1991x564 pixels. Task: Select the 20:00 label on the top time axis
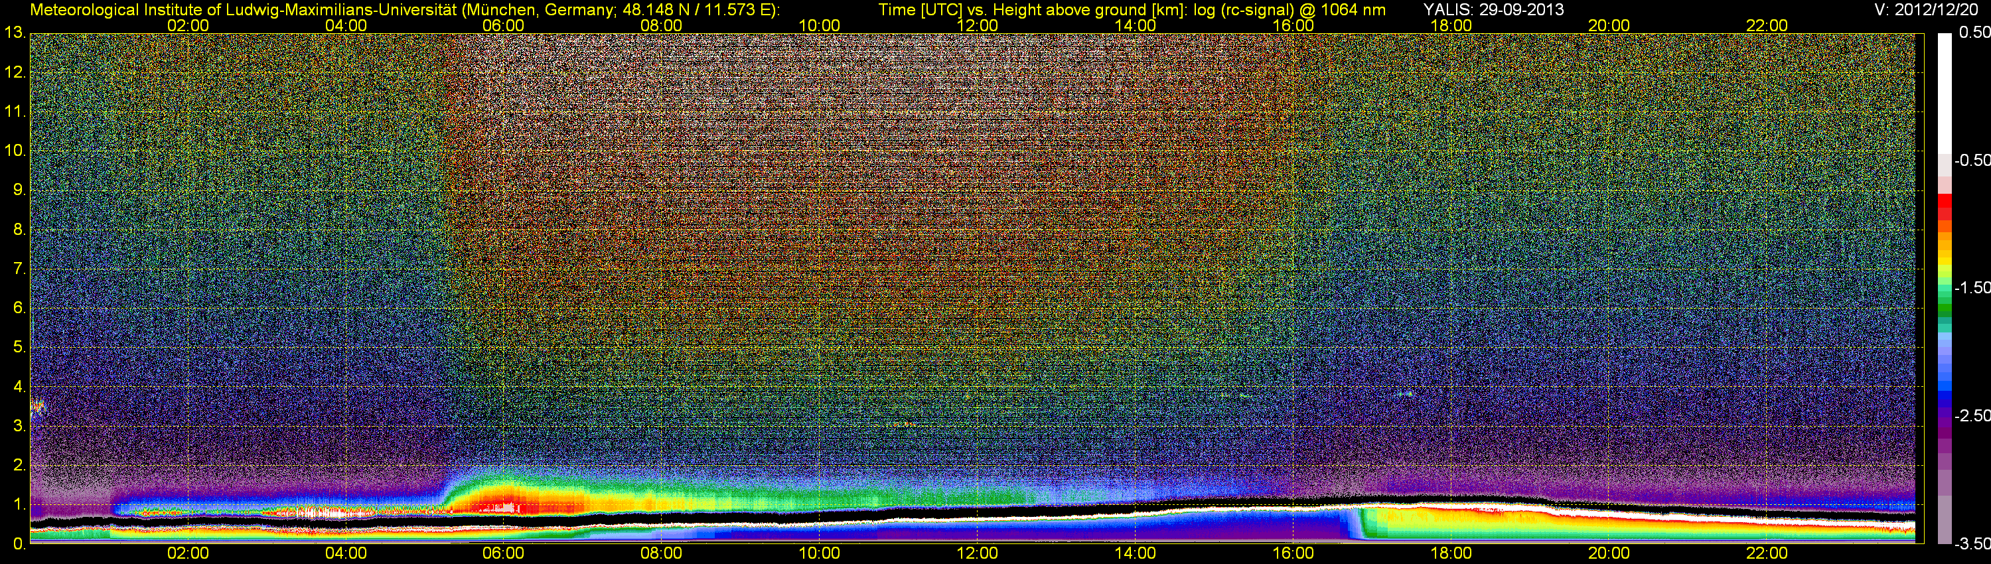pos(1609,25)
